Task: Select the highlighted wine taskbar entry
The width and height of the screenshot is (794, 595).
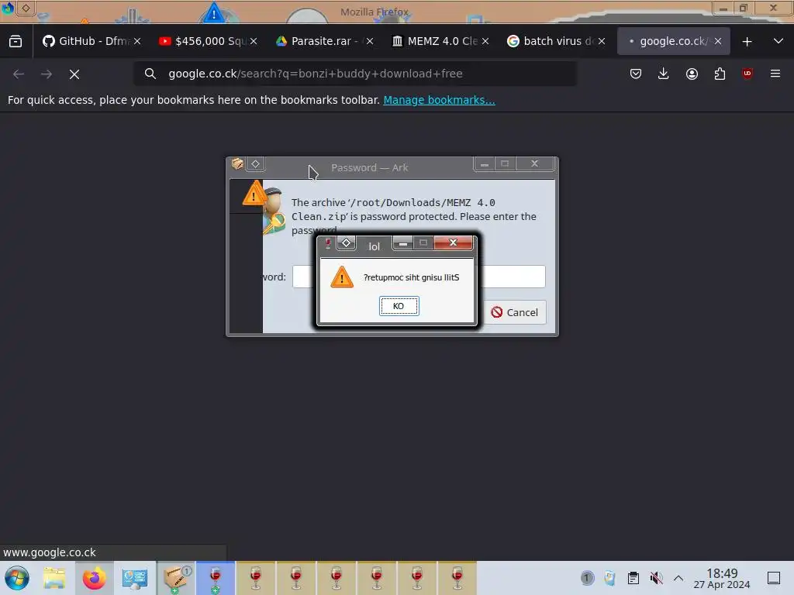Action: (x=216, y=578)
